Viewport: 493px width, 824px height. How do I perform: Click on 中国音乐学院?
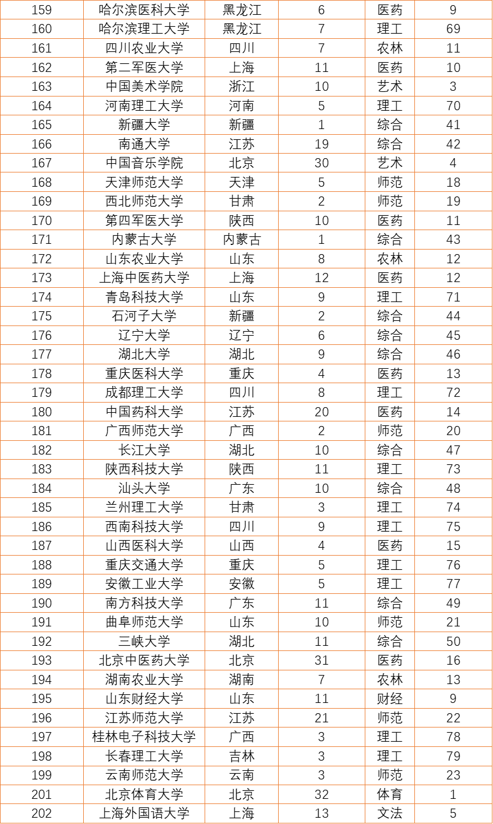[x=144, y=163]
